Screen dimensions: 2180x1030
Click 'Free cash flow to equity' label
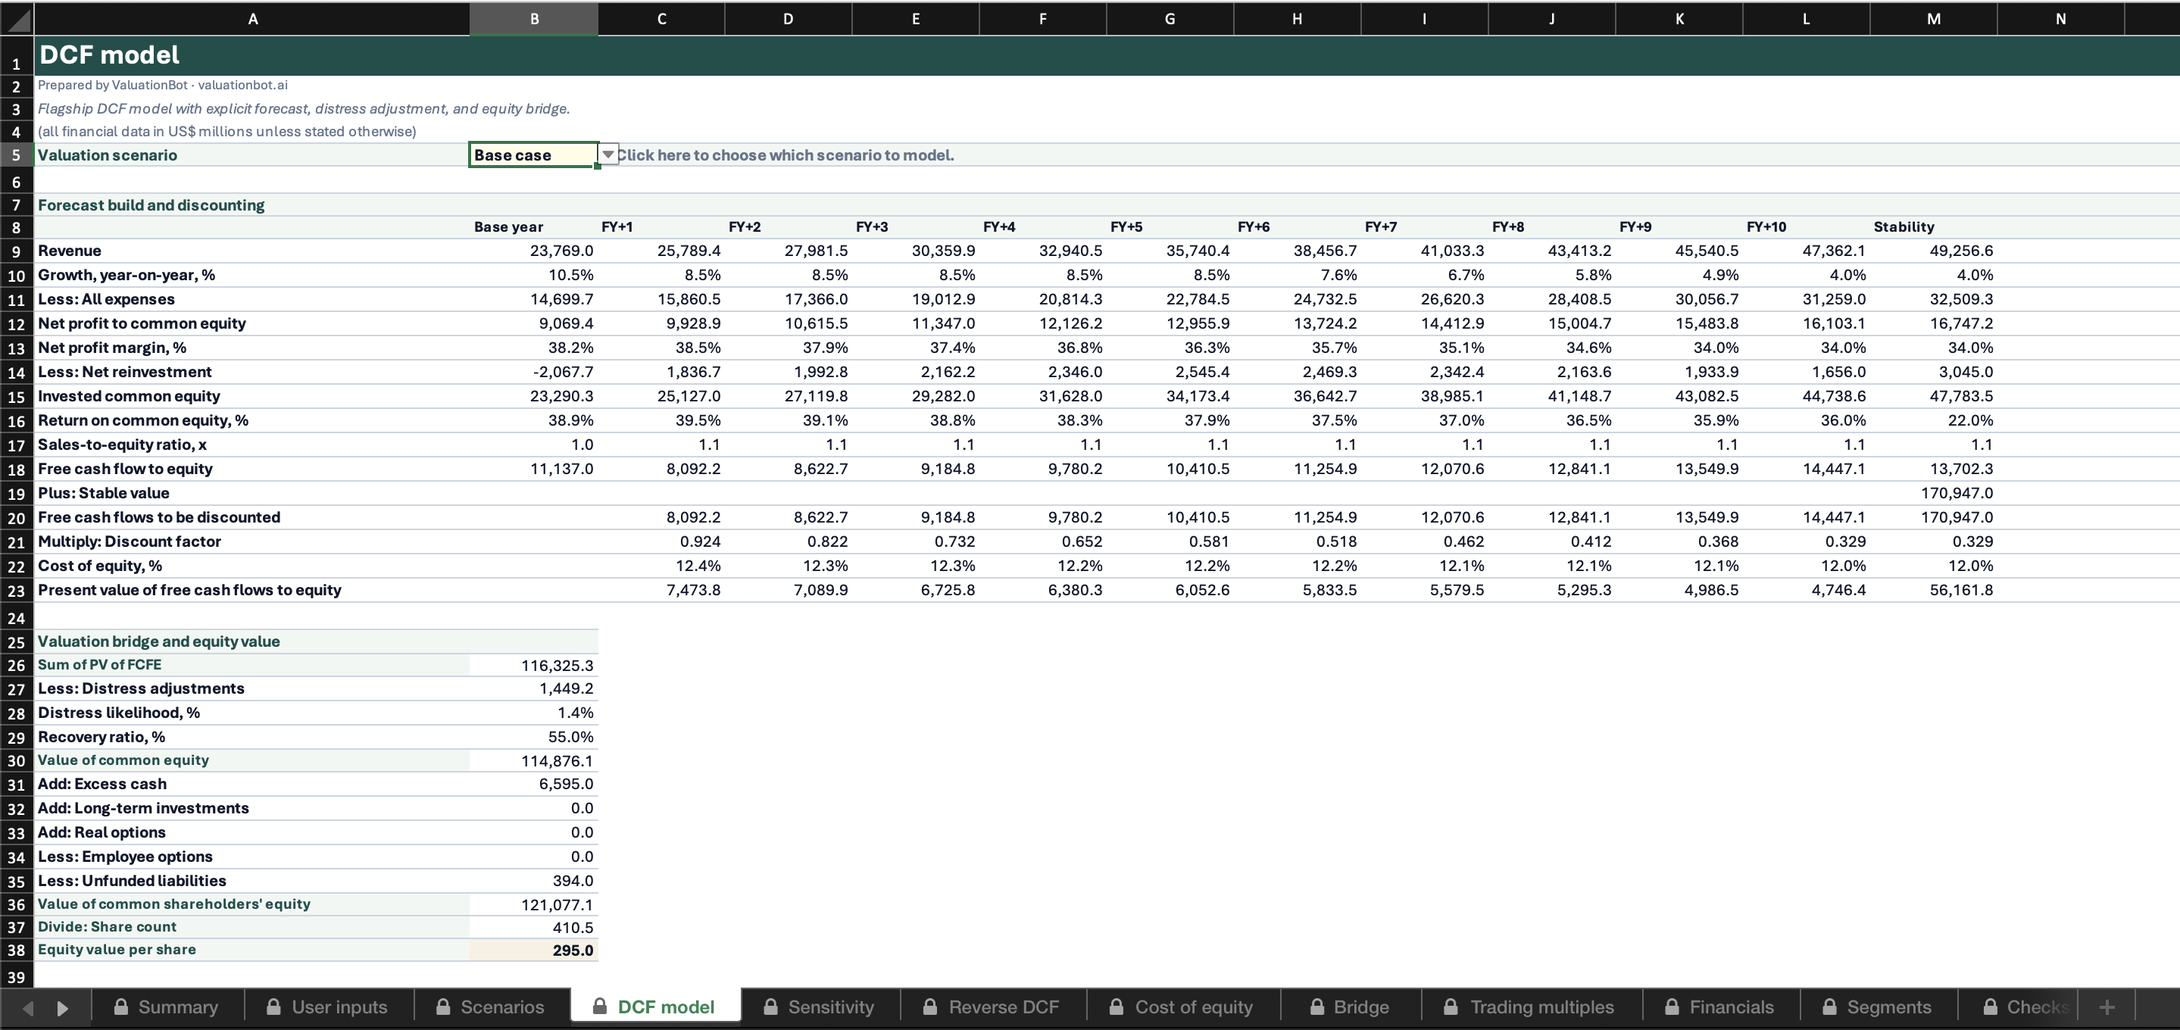(124, 469)
